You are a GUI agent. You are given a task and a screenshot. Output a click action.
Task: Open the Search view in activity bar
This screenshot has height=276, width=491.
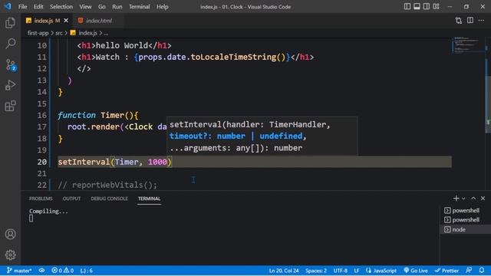(x=10, y=44)
